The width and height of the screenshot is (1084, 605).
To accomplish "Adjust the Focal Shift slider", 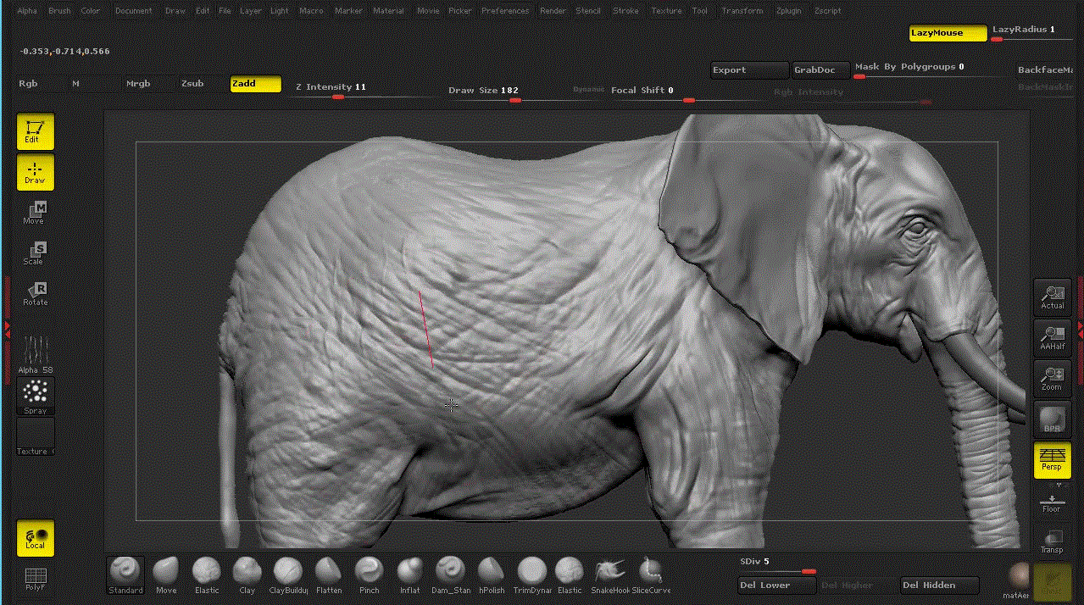I will 684,93.
